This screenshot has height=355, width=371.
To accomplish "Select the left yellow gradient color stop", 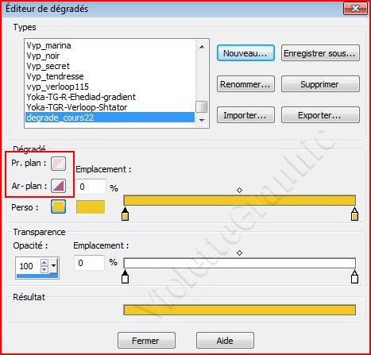I will click(125, 214).
